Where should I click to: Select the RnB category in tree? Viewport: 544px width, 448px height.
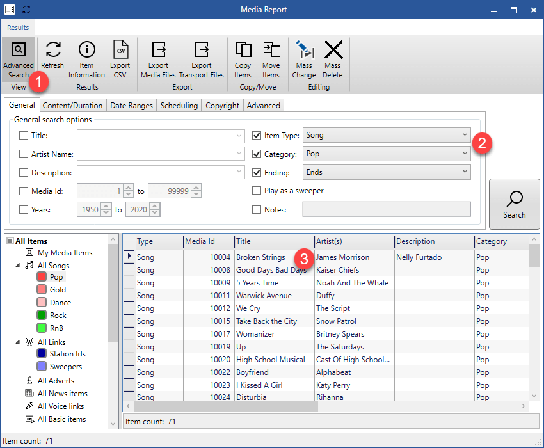(56, 328)
